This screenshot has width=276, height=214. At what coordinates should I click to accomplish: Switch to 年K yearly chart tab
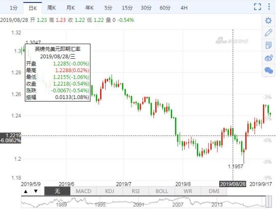[x=89, y=8]
